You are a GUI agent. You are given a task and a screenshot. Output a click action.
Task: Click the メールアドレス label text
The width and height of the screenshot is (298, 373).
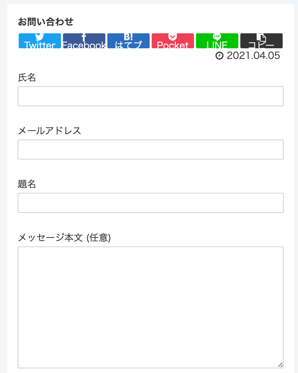pos(49,131)
